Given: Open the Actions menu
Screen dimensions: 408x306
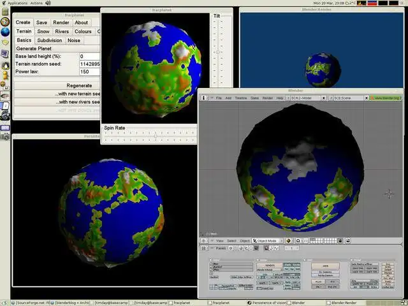Looking at the screenshot, I should coord(36,3).
